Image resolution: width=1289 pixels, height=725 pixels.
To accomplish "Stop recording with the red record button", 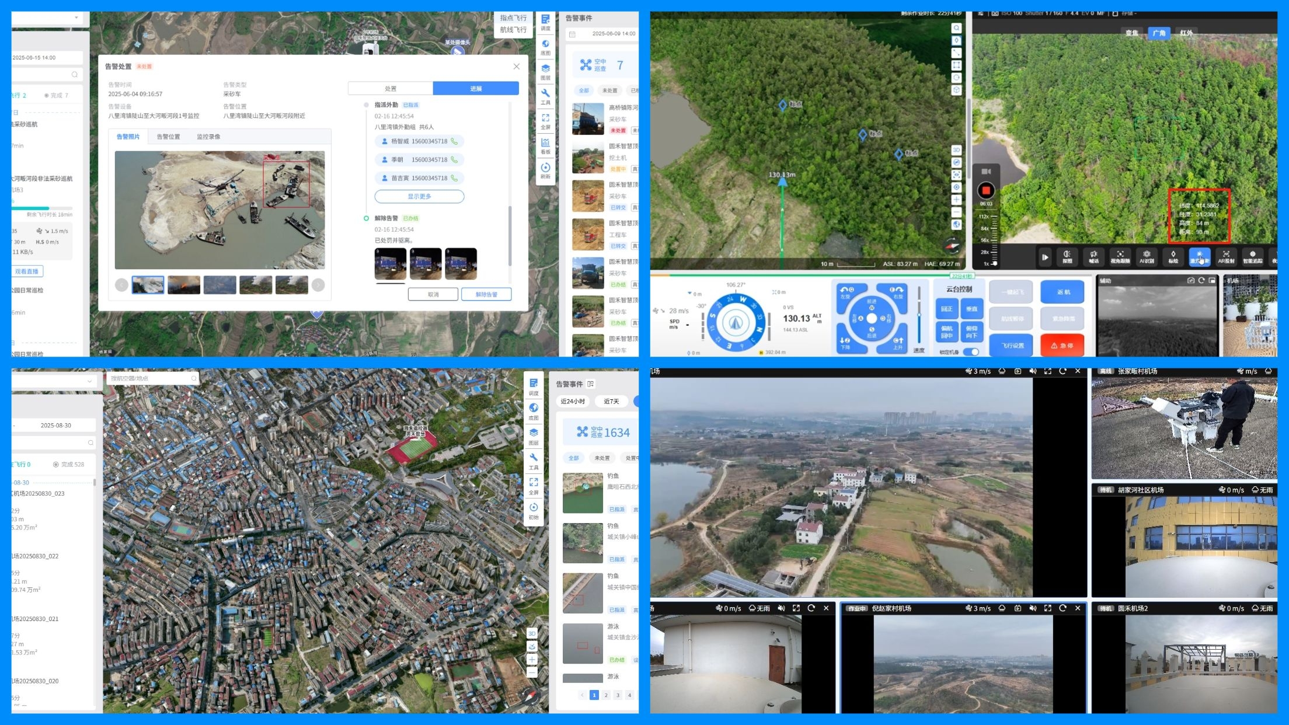I will [x=986, y=190].
